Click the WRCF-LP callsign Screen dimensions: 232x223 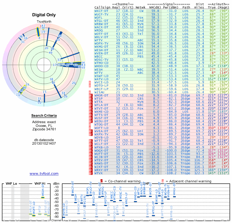point(101,89)
